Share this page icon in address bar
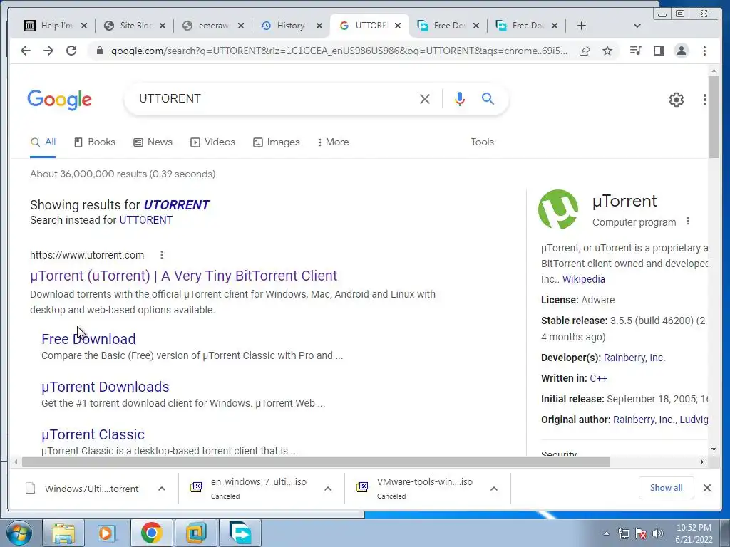The image size is (730, 547). click(585, 51)
